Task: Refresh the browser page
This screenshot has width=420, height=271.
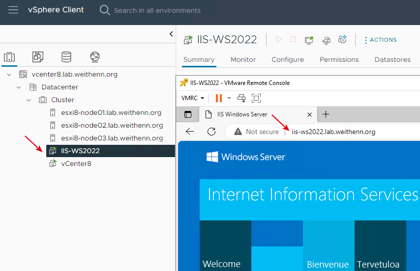Action: tap(211, 132)
